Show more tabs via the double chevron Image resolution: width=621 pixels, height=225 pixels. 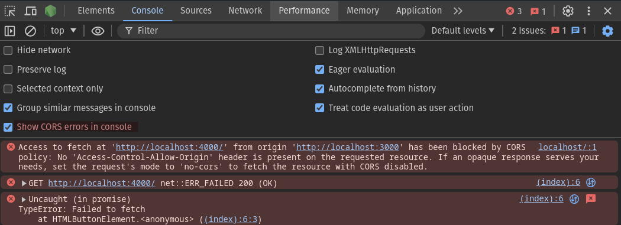tap(458, 11)
